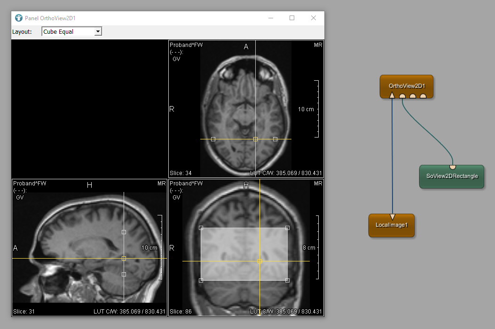This screenshot has width=495, height=329.
Task: Click the yellow crosshair center in the sagittal view
Action: click(124, 258)
